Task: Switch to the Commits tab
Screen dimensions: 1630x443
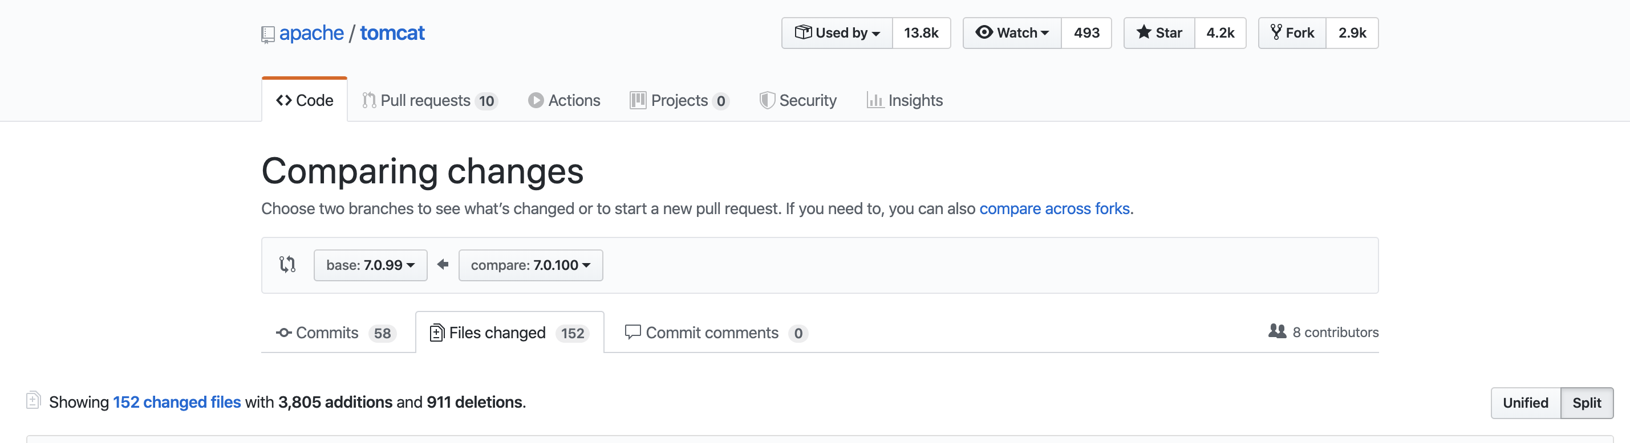Action: 336,333
